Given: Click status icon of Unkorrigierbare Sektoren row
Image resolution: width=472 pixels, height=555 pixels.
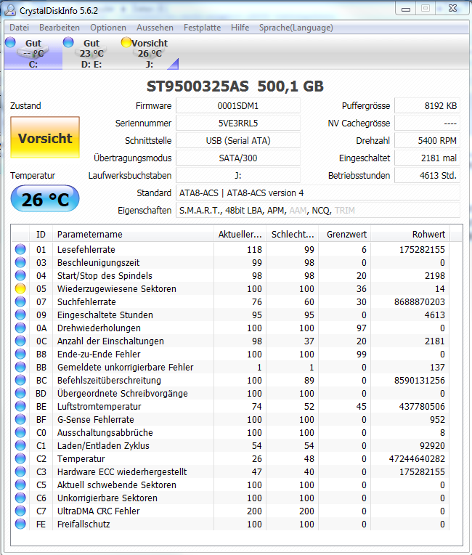Looking at the screenshot, I should coord(20,498).
